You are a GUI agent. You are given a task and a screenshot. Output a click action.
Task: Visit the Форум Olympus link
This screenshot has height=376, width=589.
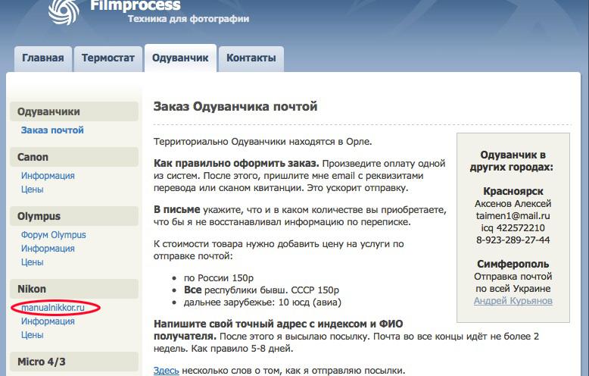(53, 235)
